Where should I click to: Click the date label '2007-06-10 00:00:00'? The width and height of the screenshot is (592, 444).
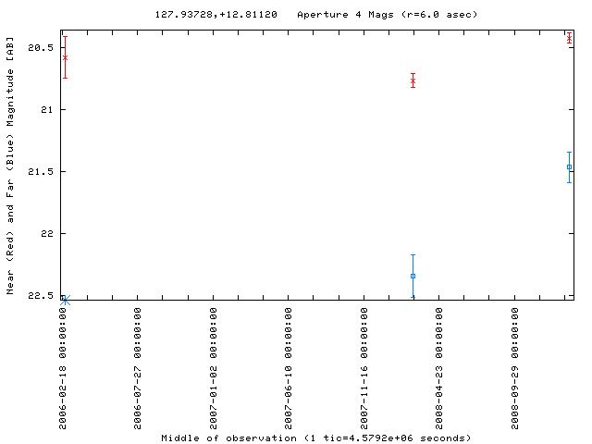click(288, 368)
